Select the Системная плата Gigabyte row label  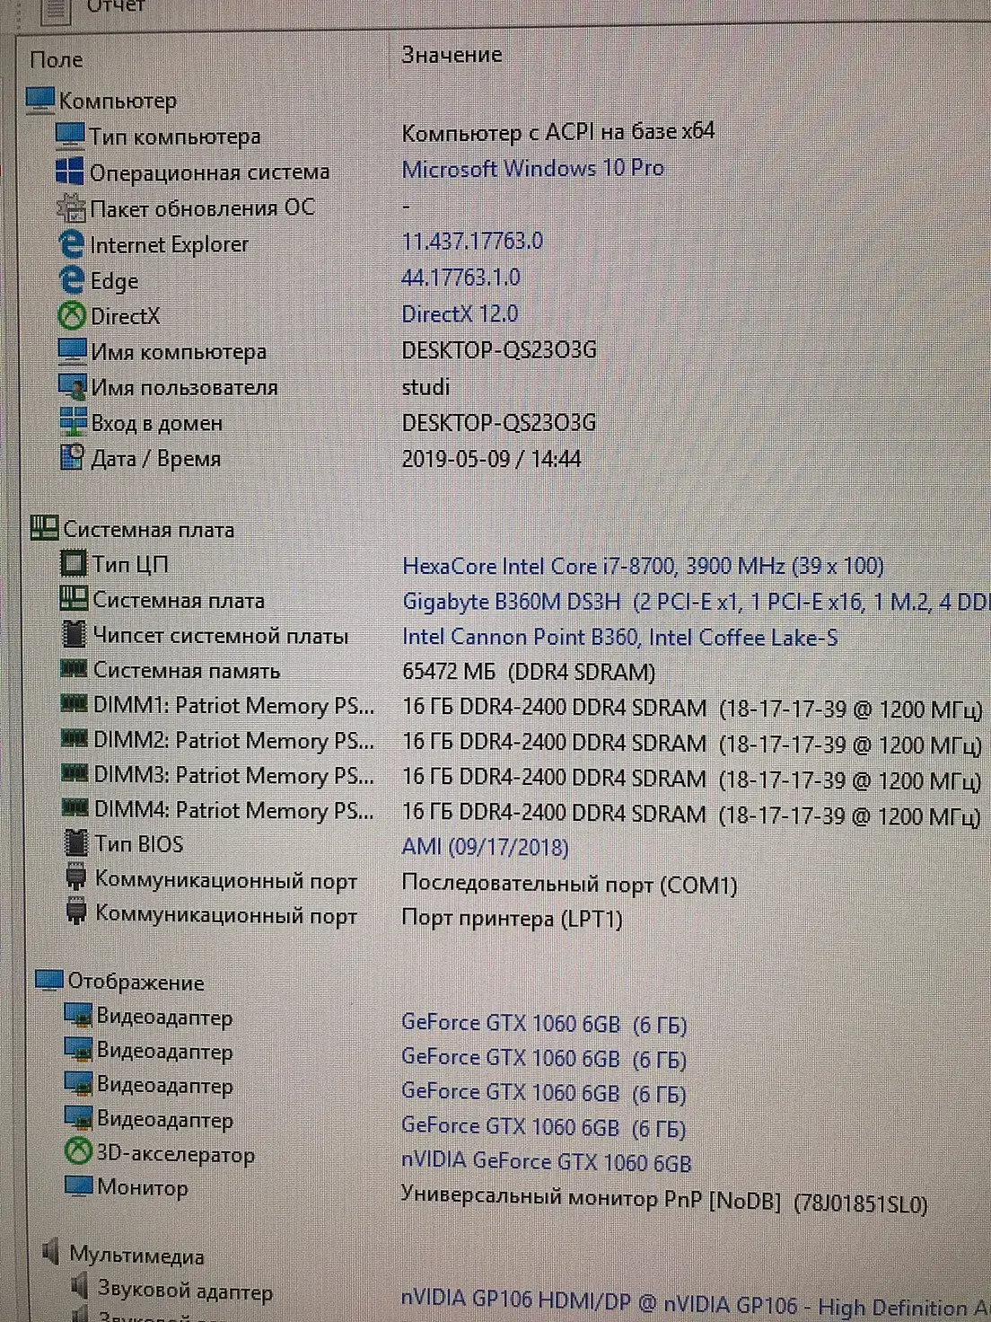pos(179,600)
